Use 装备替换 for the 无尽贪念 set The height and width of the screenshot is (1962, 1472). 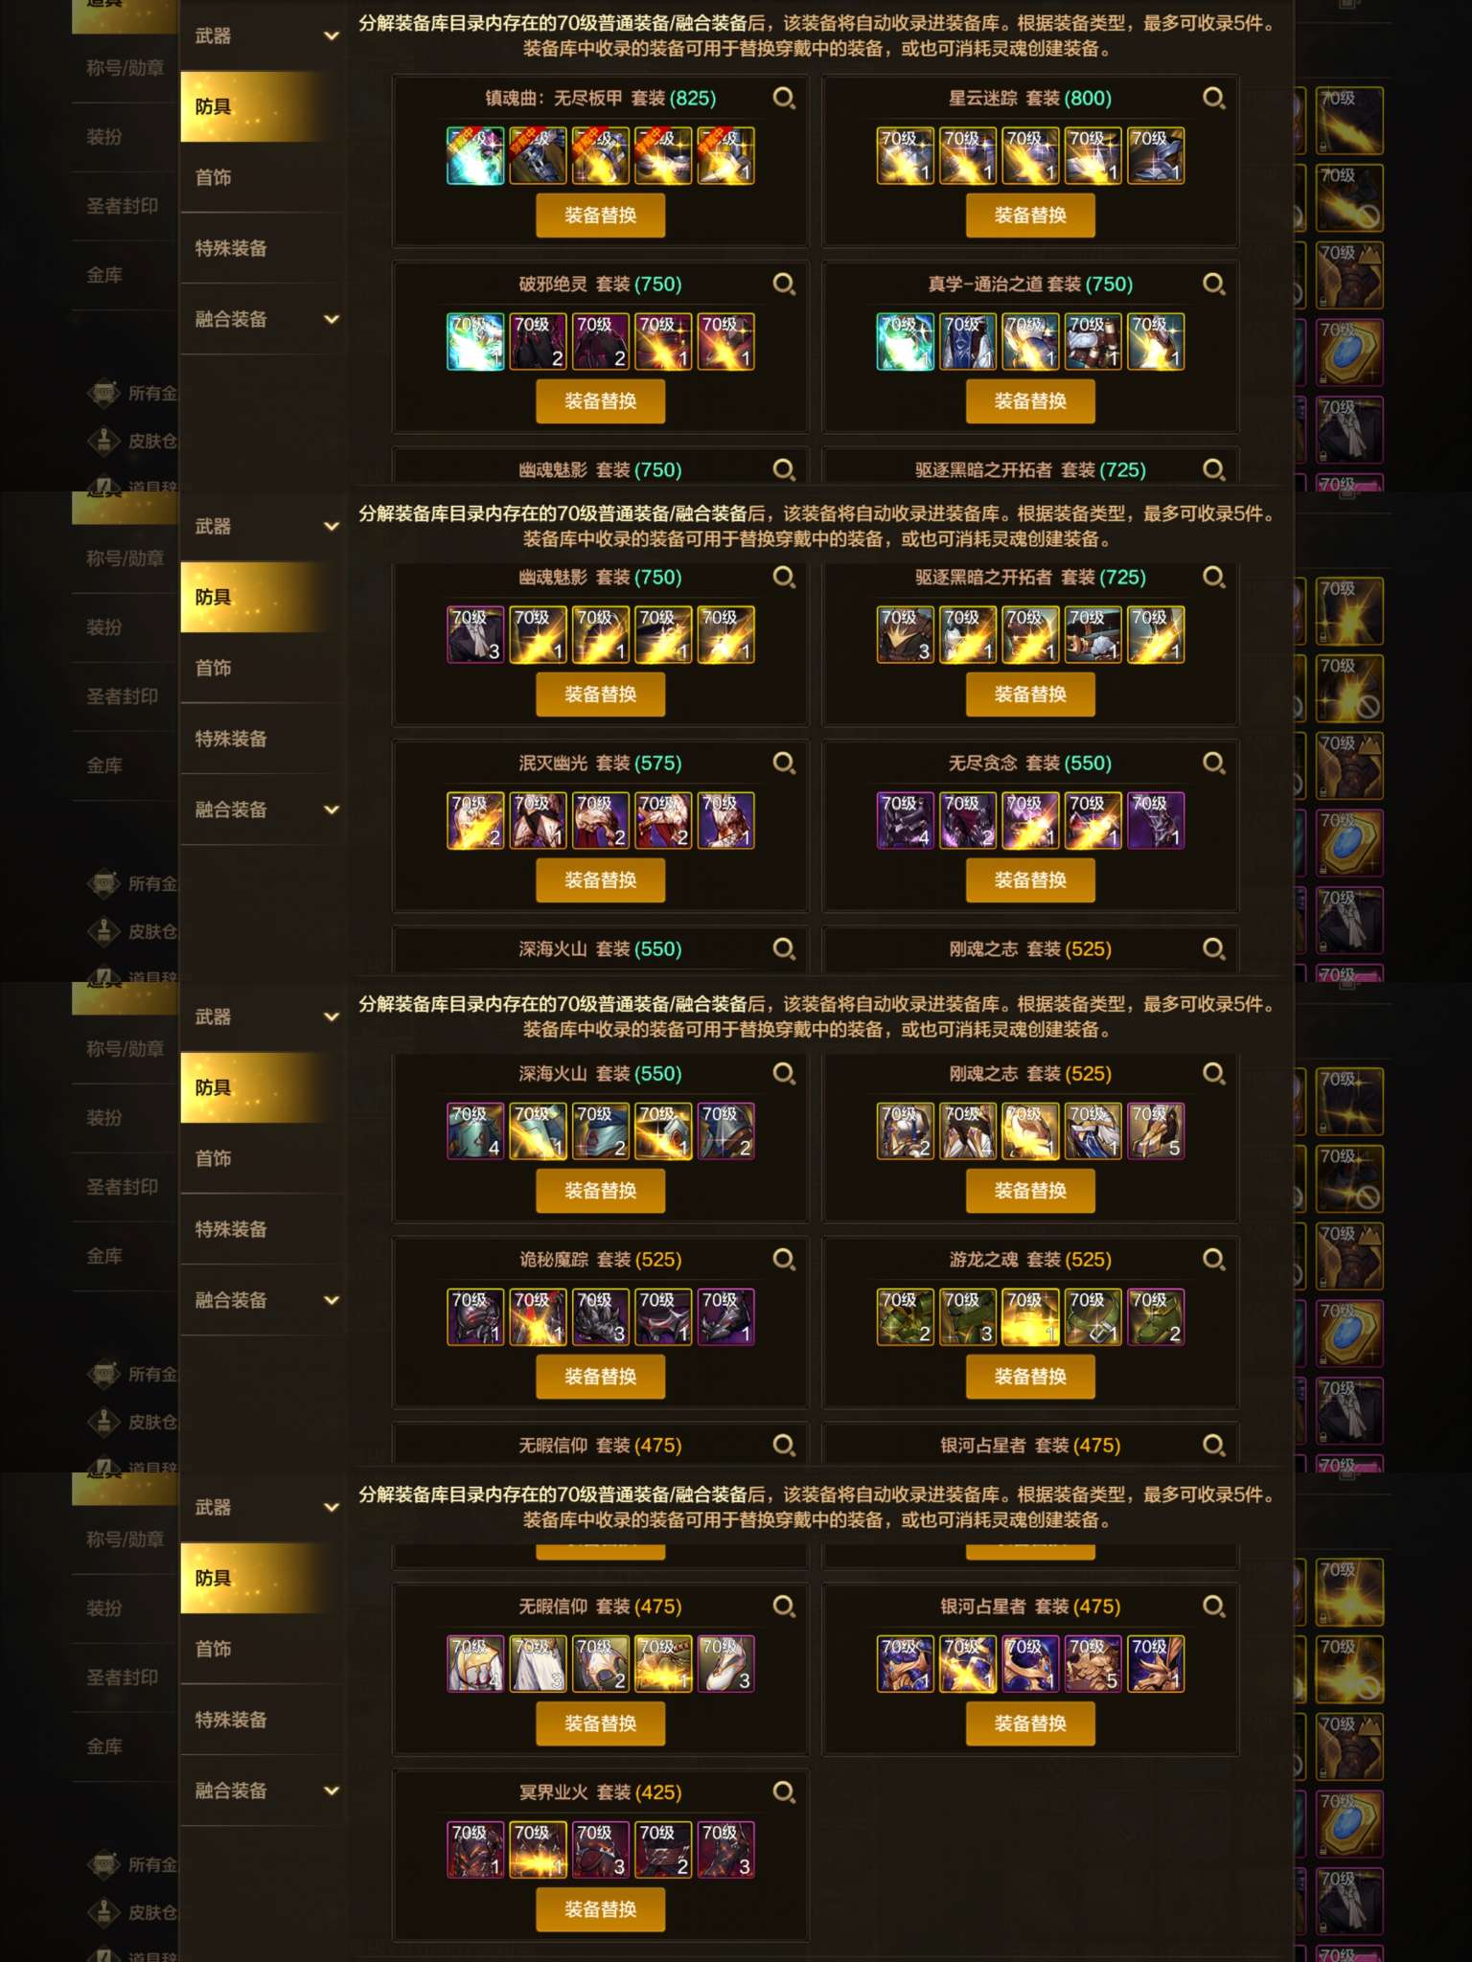(x=1030, y=880)
